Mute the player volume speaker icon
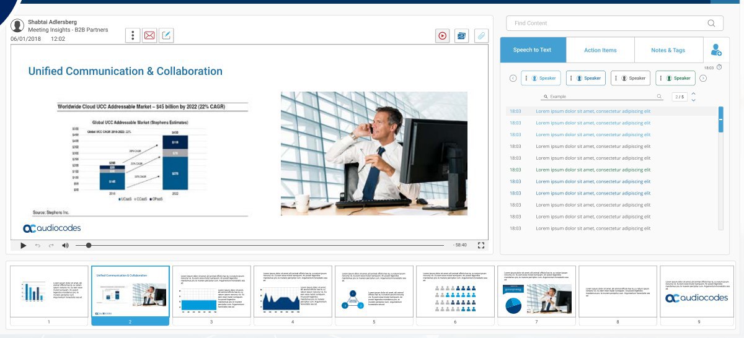Viewport: 744px width, 338px height. pos(65,246)
